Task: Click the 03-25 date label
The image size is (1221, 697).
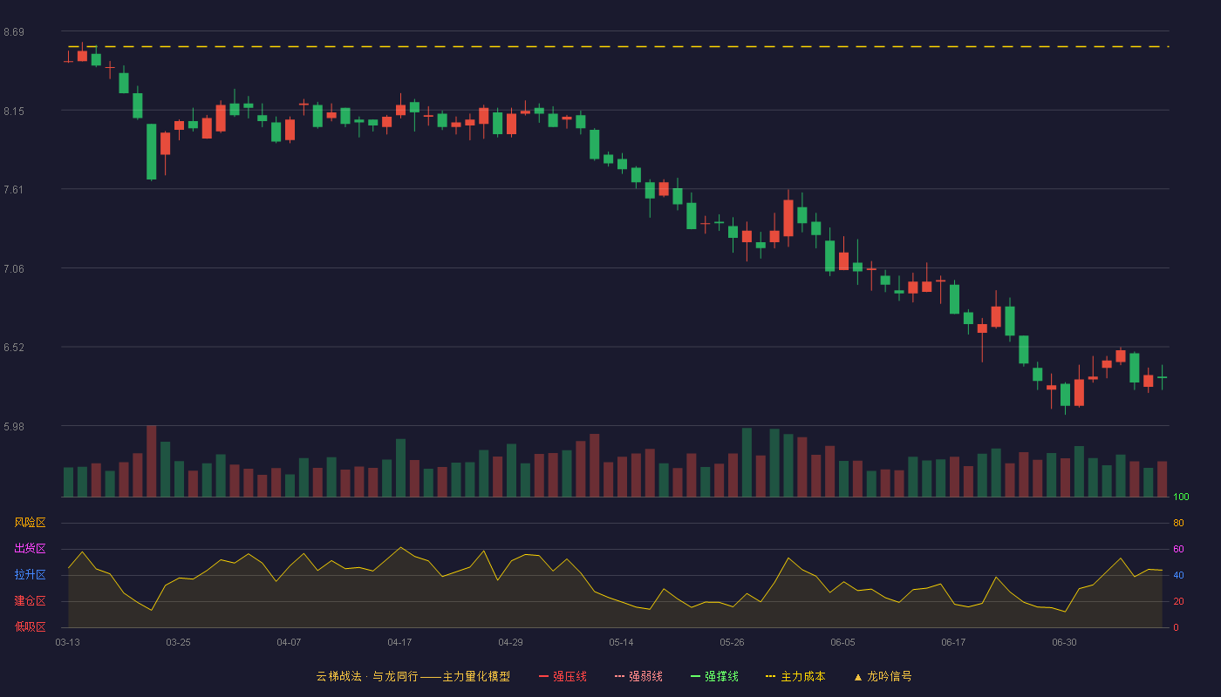Action: (179, 642)
